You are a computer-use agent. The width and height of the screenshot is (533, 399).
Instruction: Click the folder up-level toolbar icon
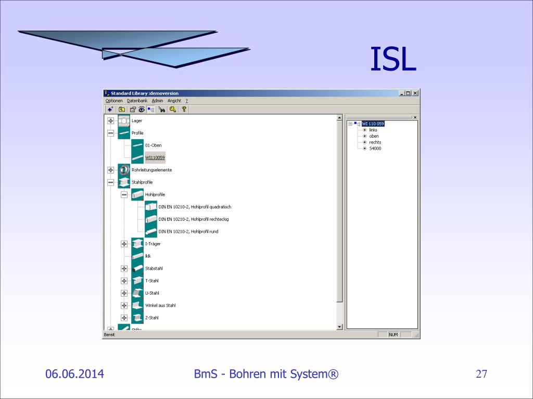(122, 109)
